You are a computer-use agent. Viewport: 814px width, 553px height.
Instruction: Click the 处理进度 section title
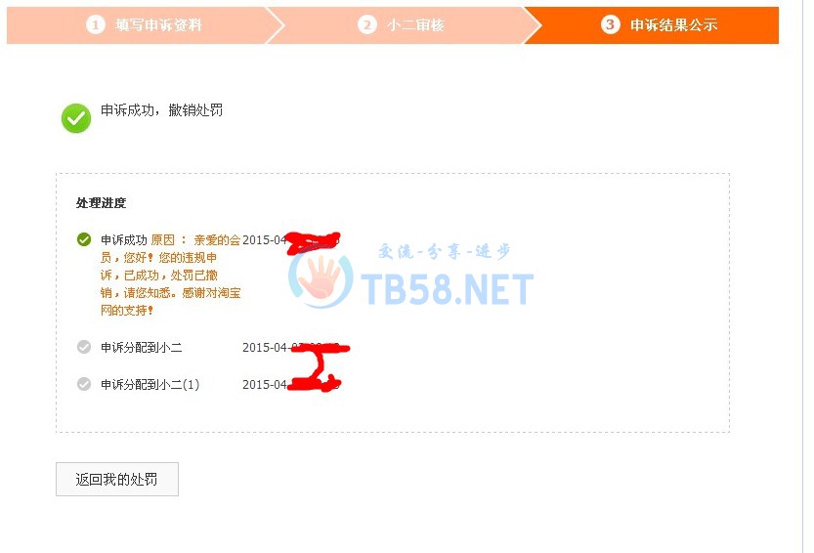coord(102,203)
